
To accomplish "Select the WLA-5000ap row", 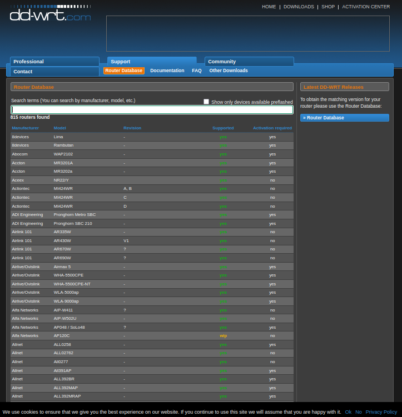I will pyautogui.click(x=152, y=293).
